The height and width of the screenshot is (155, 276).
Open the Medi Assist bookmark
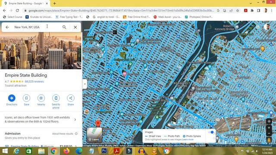click(x=167, y=17)
